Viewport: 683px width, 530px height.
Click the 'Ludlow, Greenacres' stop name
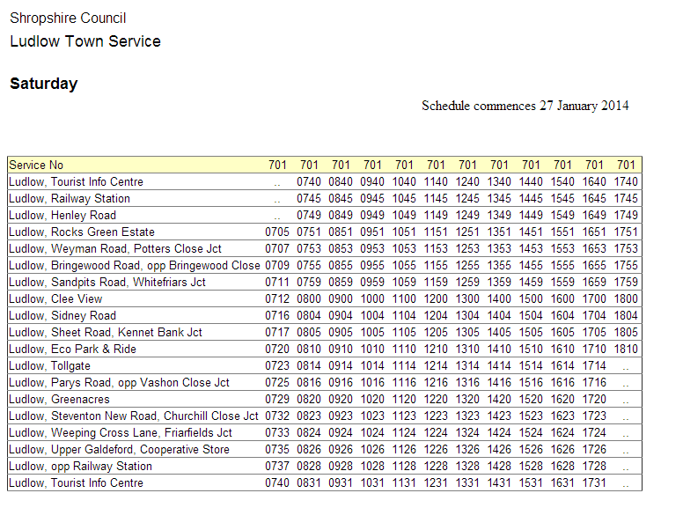pyautogui.click(x=59, y=399)
